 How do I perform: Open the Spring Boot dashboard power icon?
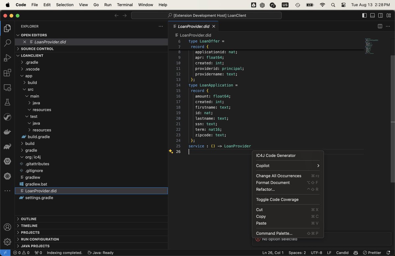click(7, 161)
